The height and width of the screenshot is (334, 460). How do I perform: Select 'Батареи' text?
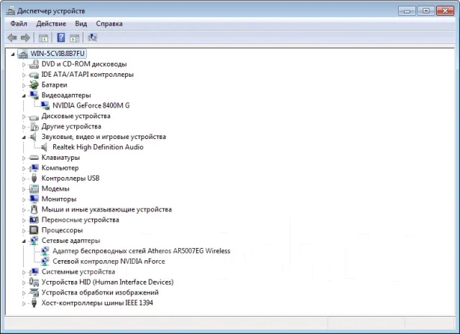click(55, 85)
